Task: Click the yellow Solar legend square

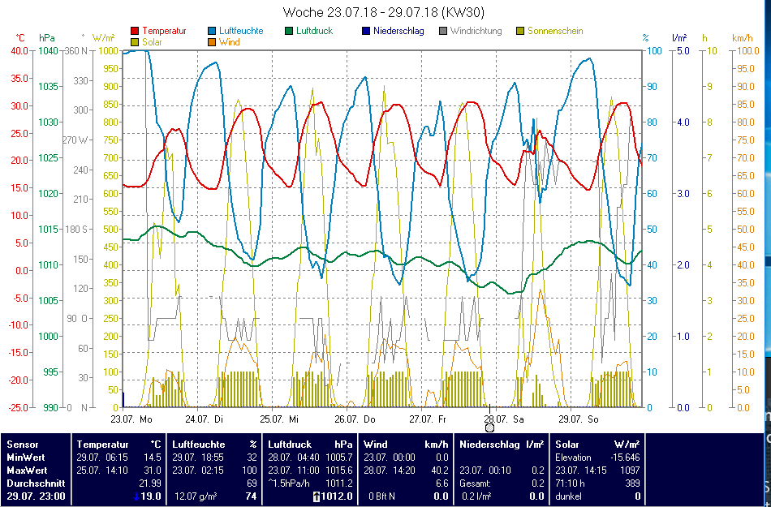Action: point(135,42)
